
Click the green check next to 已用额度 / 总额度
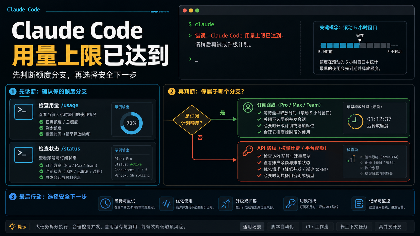pyautogui.click(x=41, y=122)
